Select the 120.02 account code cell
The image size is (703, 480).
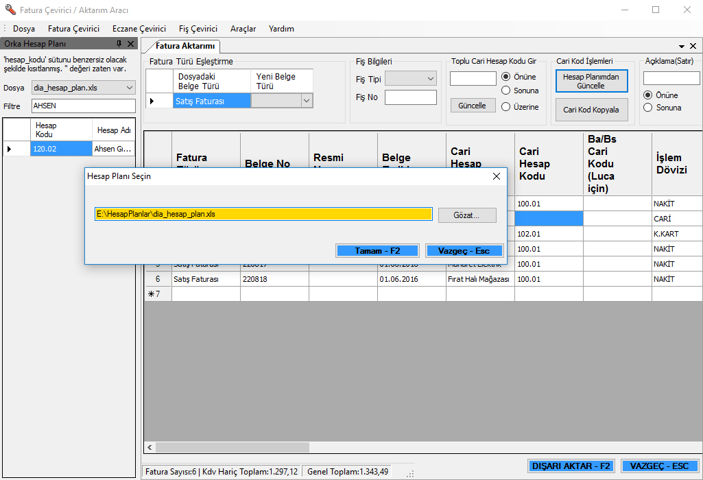61,149
